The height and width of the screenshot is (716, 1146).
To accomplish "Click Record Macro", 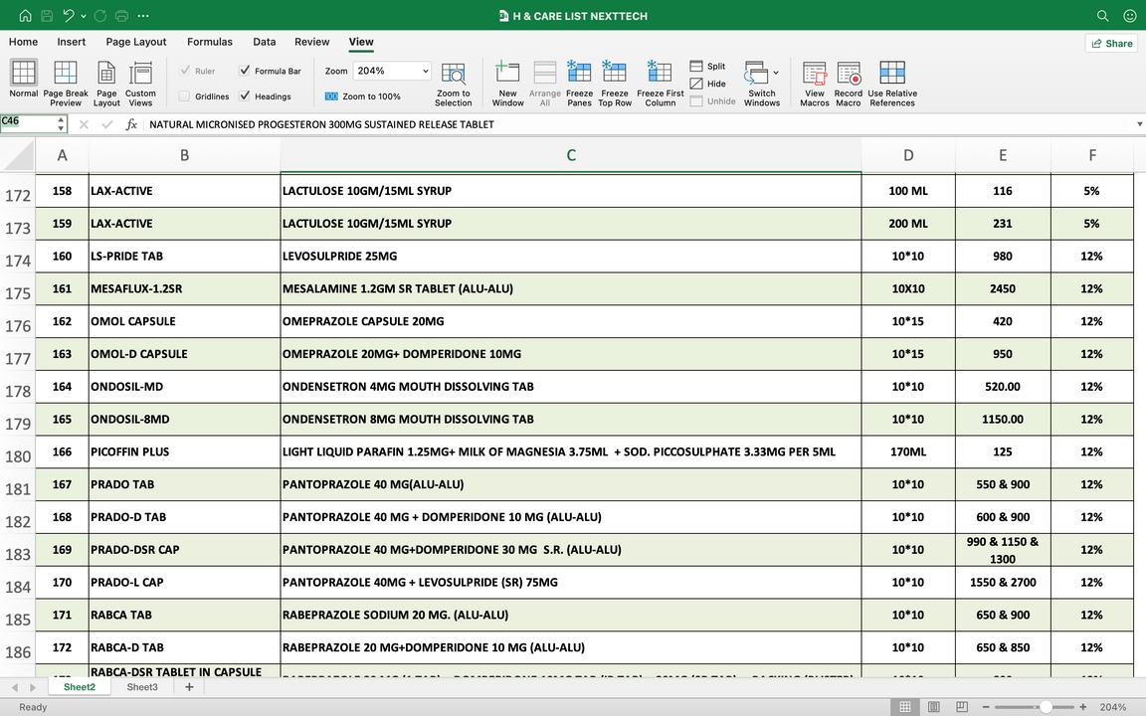I will point(848,84).
